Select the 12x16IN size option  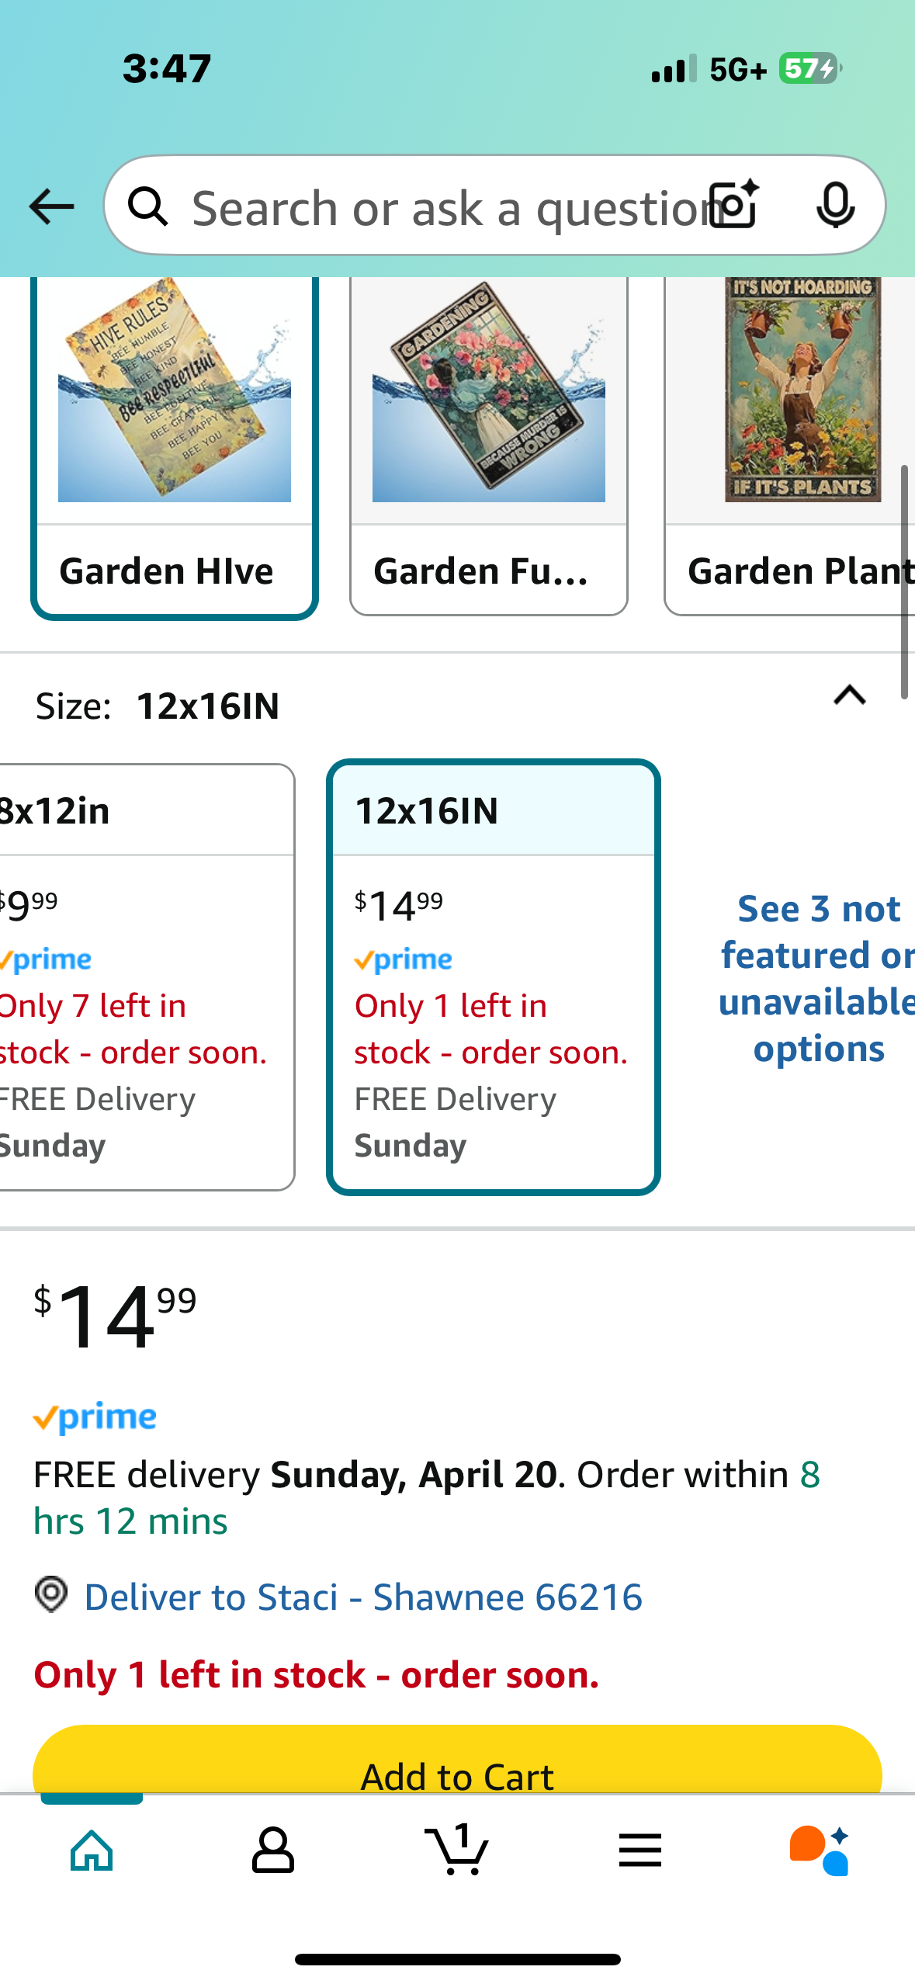pyautogui.click(x=494, y=976)
